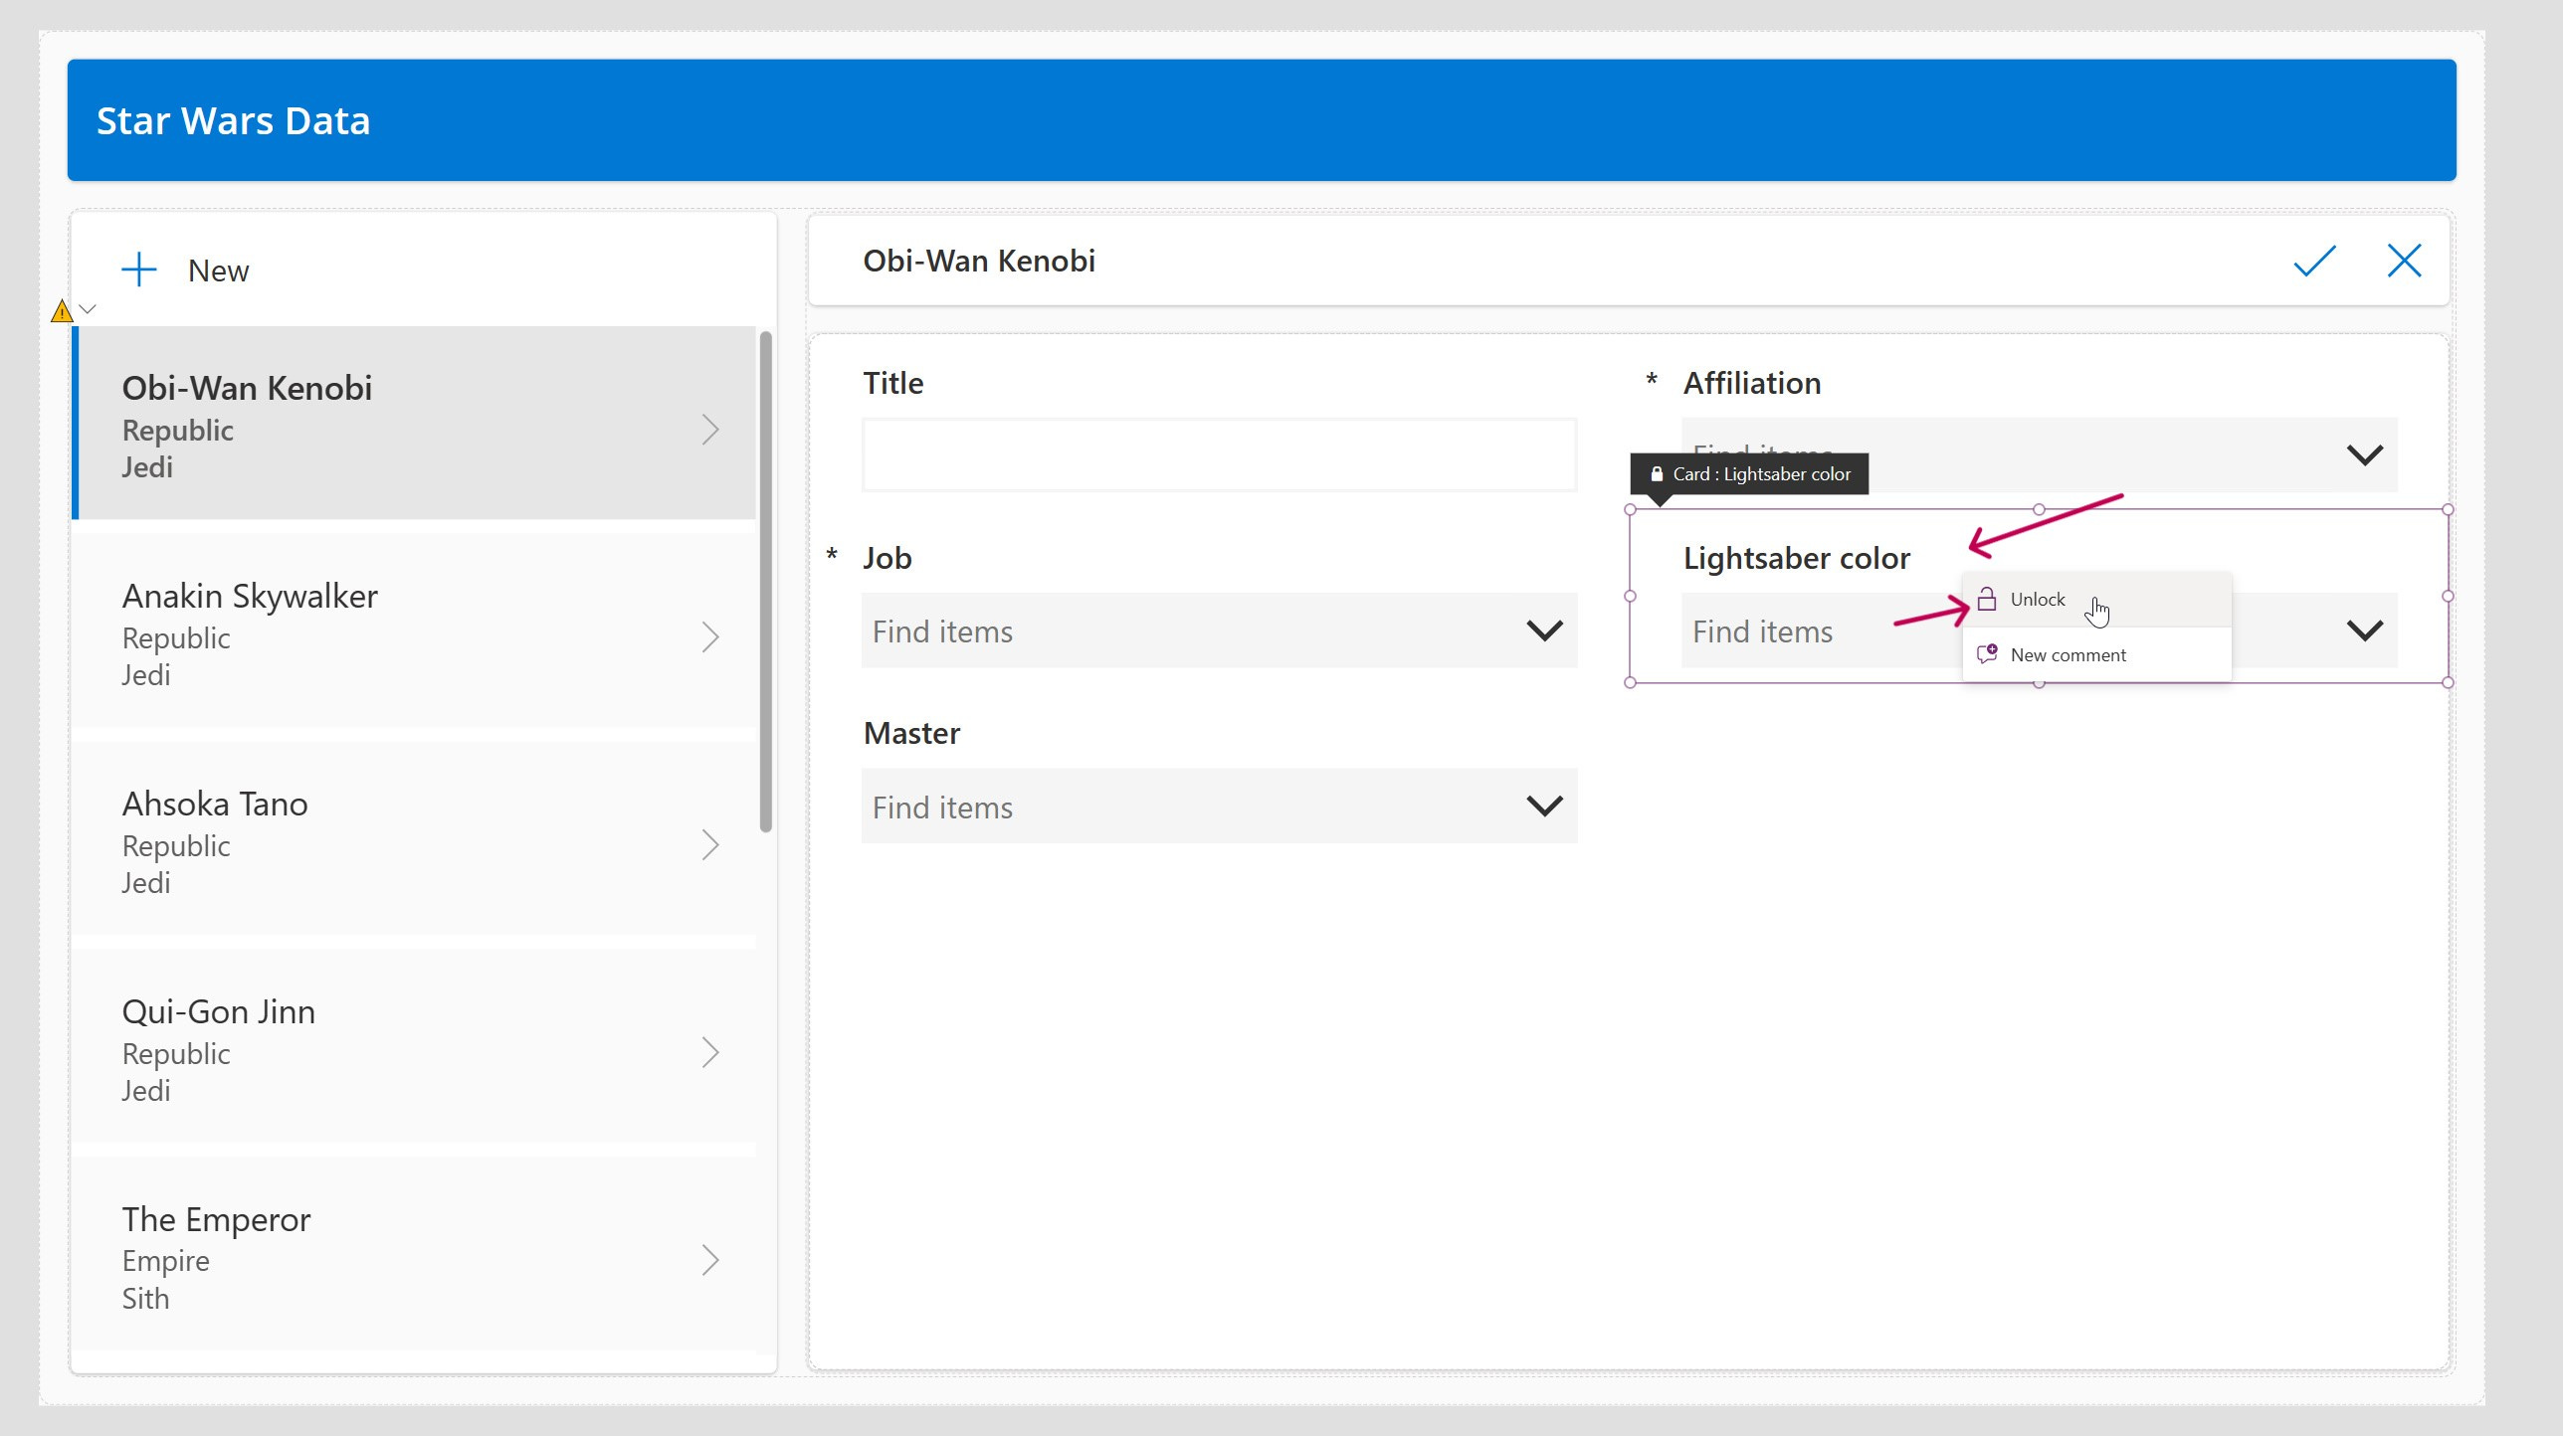The height and width of the screenshot is (1436, 2563).
Task: Choose Unlock from the context menu
Action: (2037, 599)
